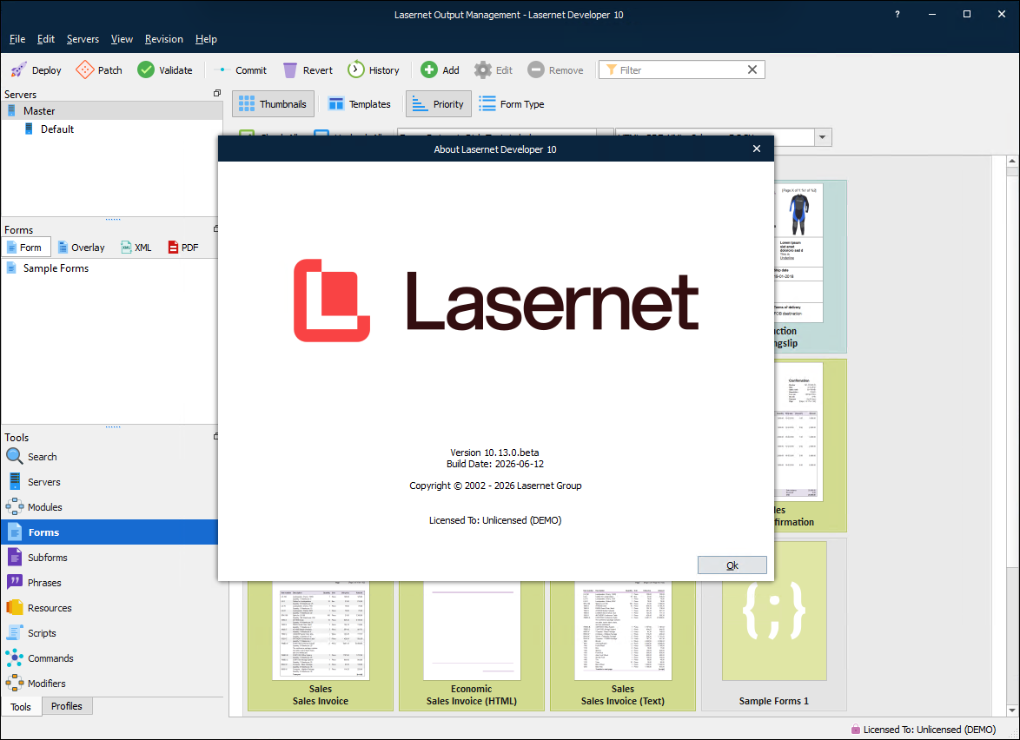Click the license lock icon in status bar

tap(856, 729)
